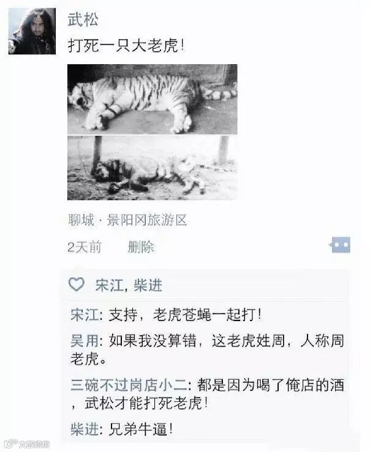Image resolution: width=370 pixels, height=452 pixels.
Task: Select post text 打死一只大老虎
Action: (126, 45)
